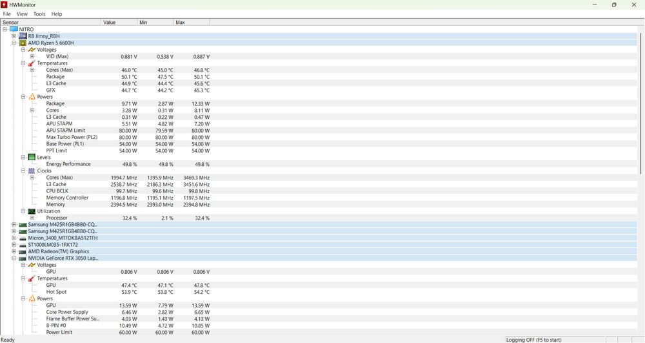Click the Logging OFF status bar text
The height and width of the screenshot is (343, 645).
tap(533, 340)
